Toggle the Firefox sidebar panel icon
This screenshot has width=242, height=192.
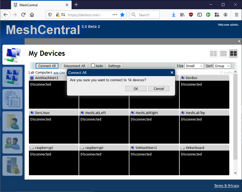(200, 15)
